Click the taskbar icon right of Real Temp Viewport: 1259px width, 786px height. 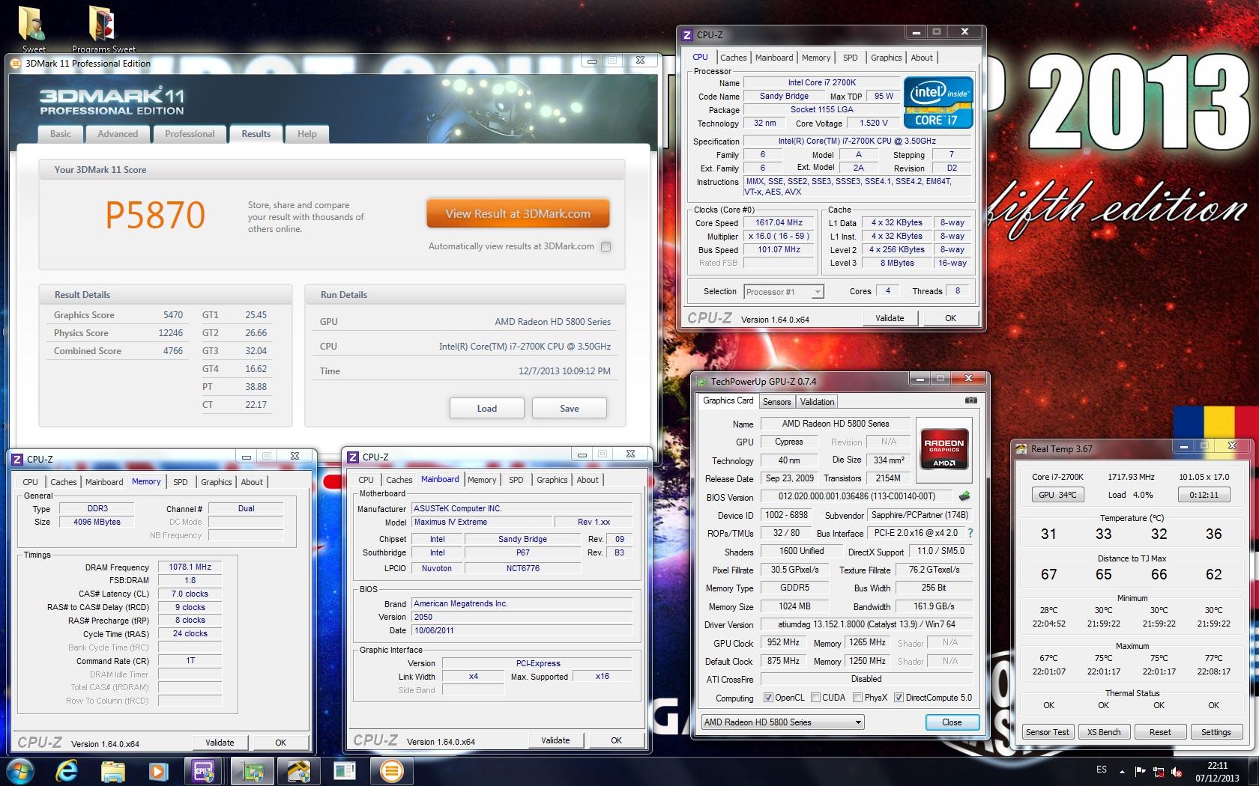(345, 770)
